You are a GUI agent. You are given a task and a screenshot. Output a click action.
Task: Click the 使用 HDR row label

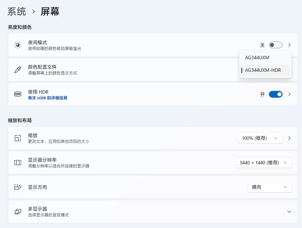(38, 92)
